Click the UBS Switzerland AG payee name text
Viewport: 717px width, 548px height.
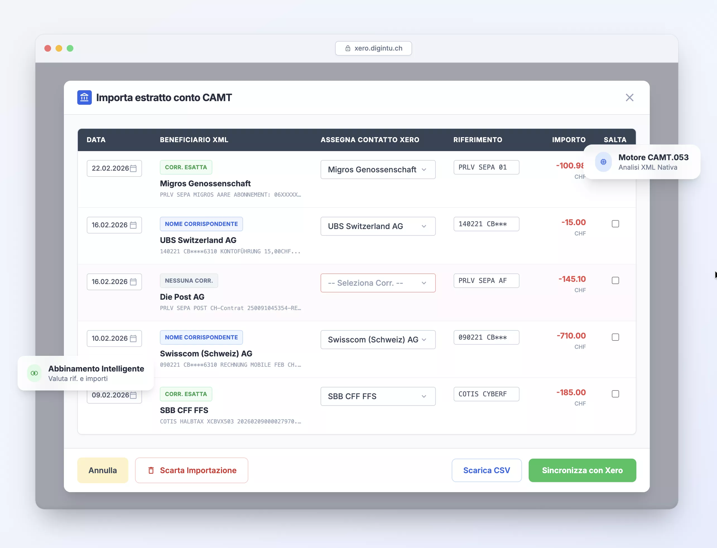click(198, 240)
